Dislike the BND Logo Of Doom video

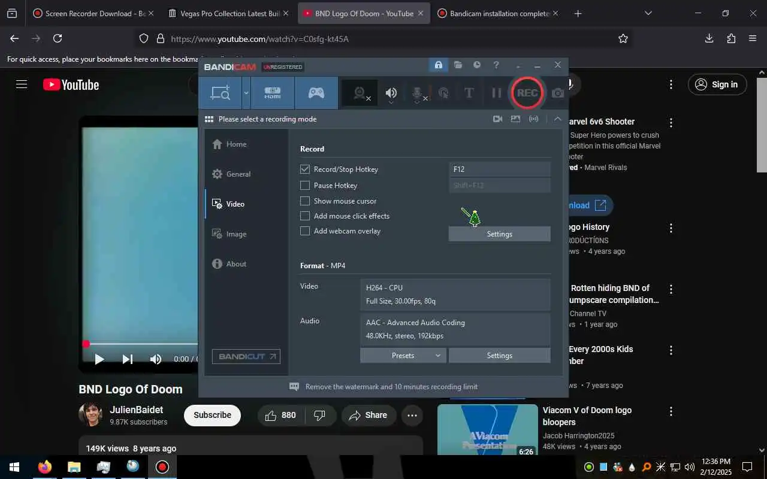320,415
